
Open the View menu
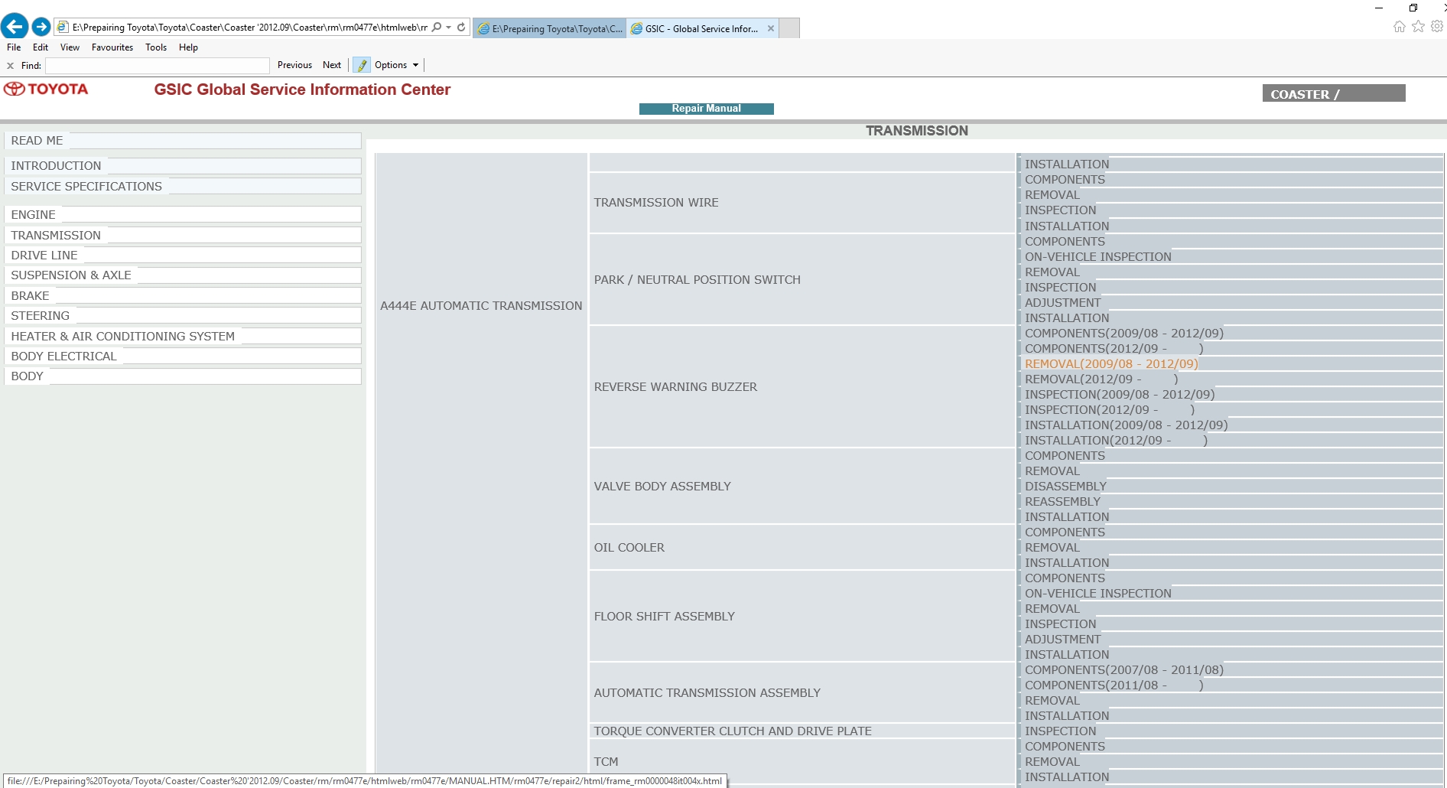click(x=70, y=47)
